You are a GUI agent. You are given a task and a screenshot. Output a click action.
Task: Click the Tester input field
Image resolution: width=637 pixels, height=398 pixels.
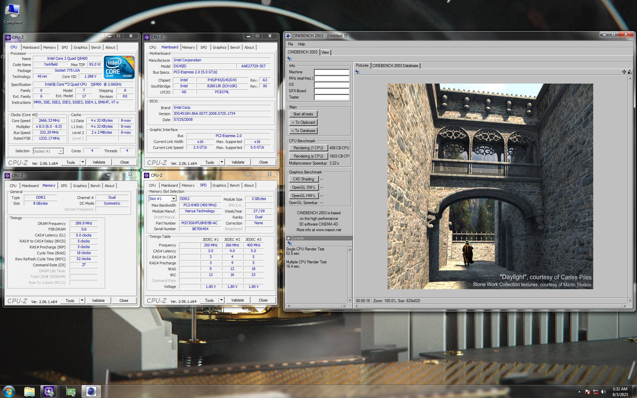(332, 97)
